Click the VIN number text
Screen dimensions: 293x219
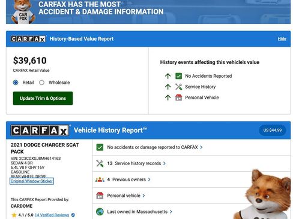tap(35, 159)
